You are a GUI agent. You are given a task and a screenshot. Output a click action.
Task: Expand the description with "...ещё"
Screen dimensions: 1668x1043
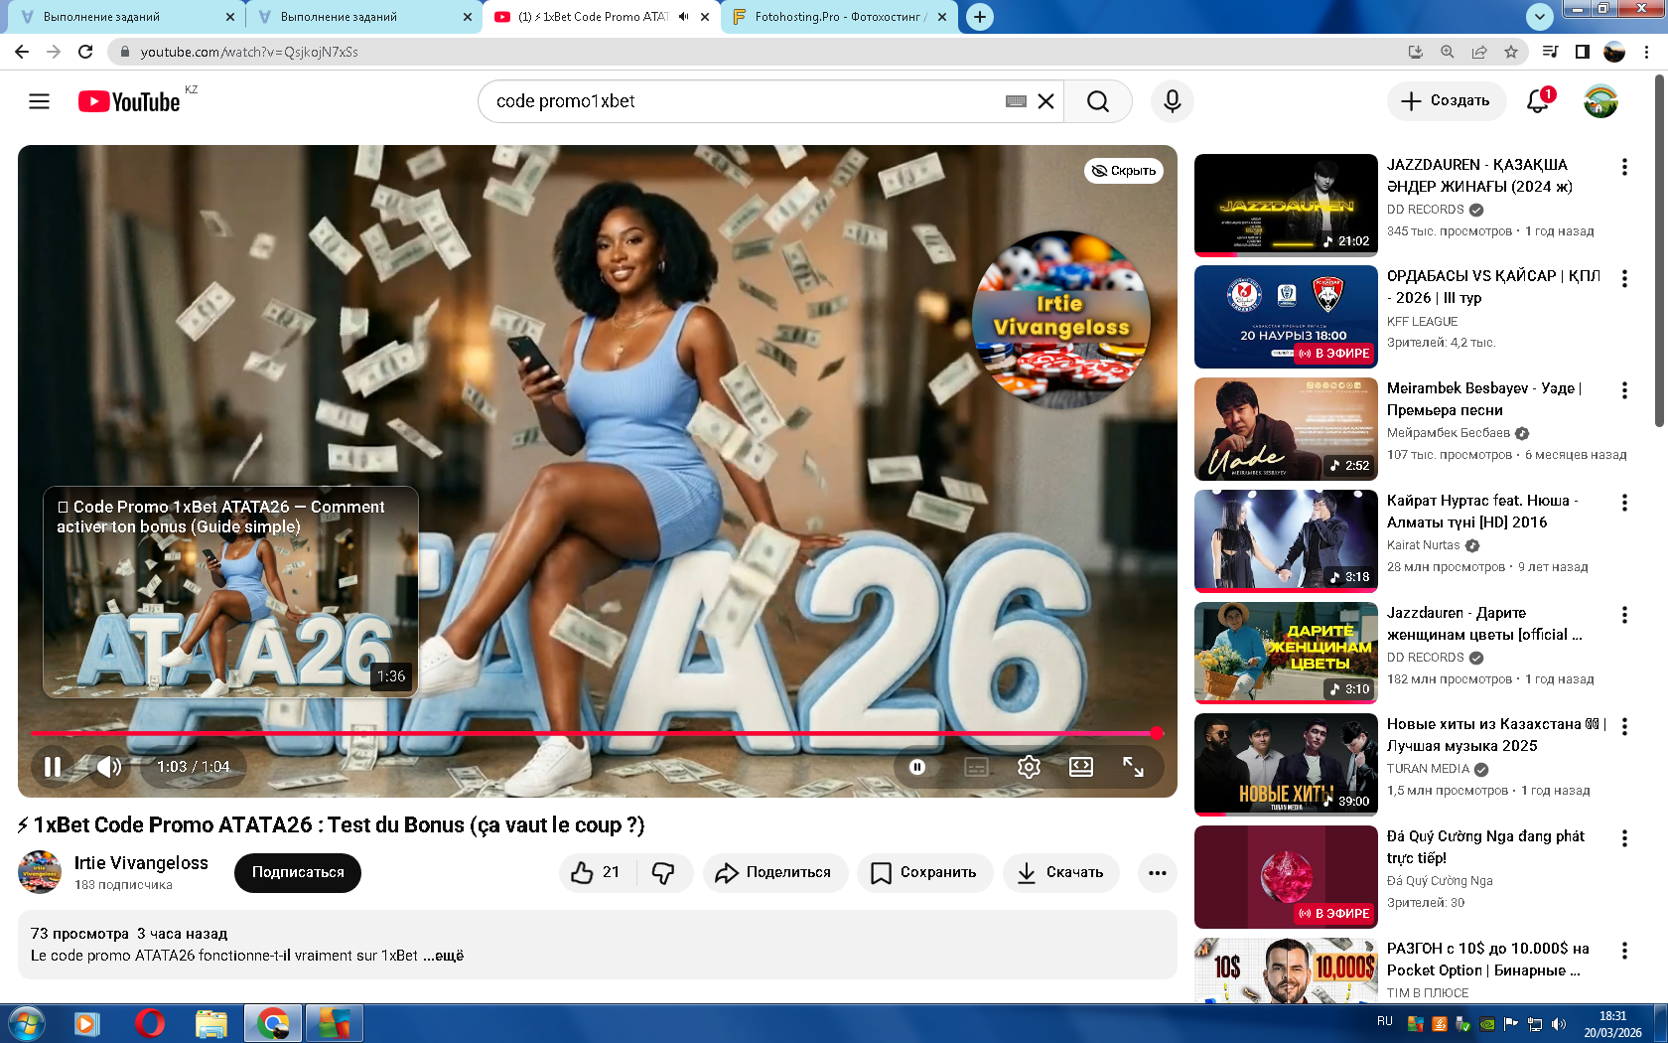(449, 956)
